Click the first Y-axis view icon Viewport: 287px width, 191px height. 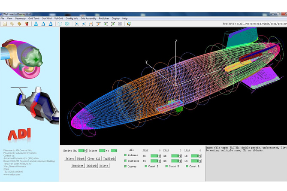coord(91,24)
